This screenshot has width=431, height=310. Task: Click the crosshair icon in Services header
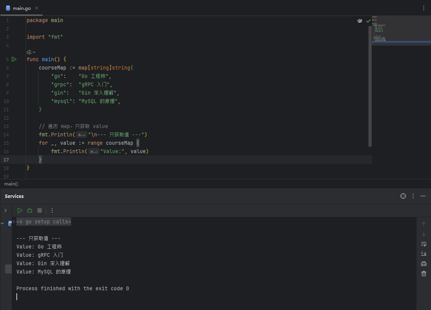(x=403, y=196)
